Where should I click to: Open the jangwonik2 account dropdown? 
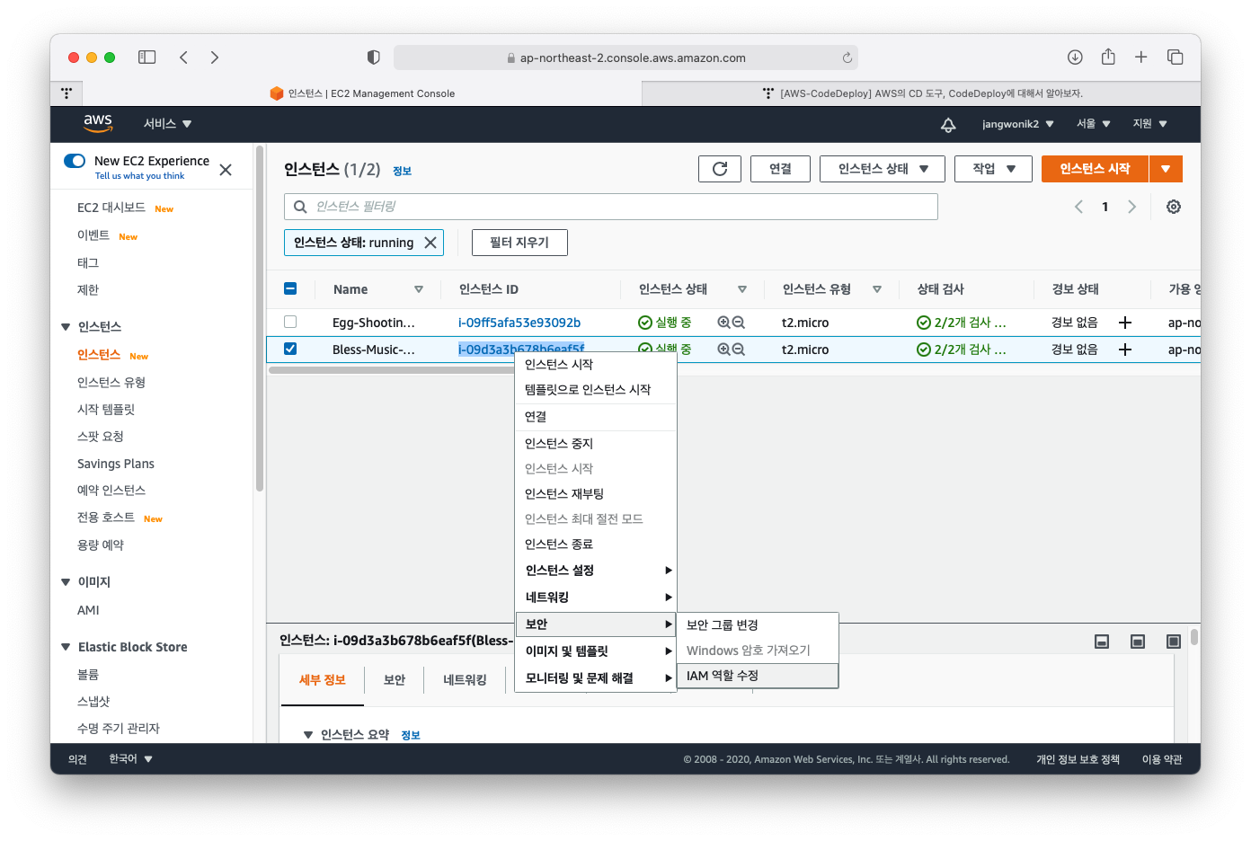(1017, 124)
